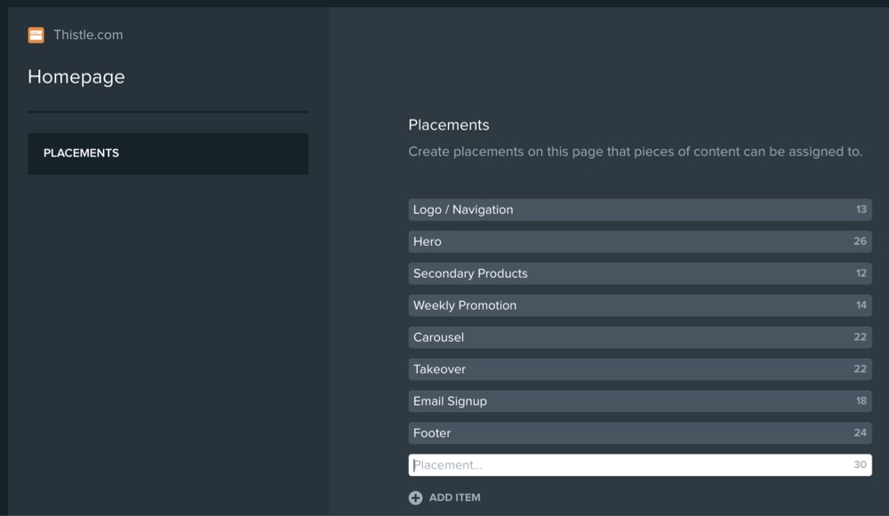Edit the Secondary Products placement field
This screenshot has width=889, height=516.
pos(640,274)
